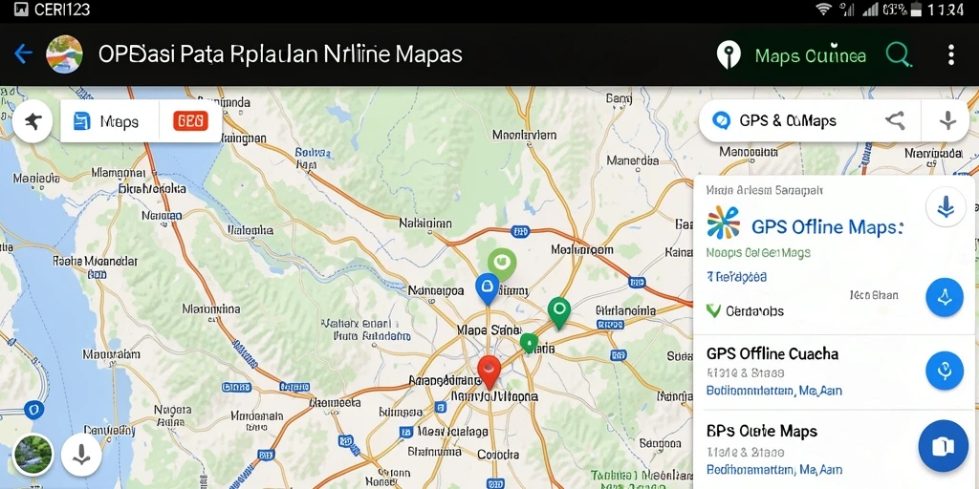Image resolution: width=979 pixels, height=489 pixels.
Task: Select the Maps tab with blue icon
Action: click(110, 121)
